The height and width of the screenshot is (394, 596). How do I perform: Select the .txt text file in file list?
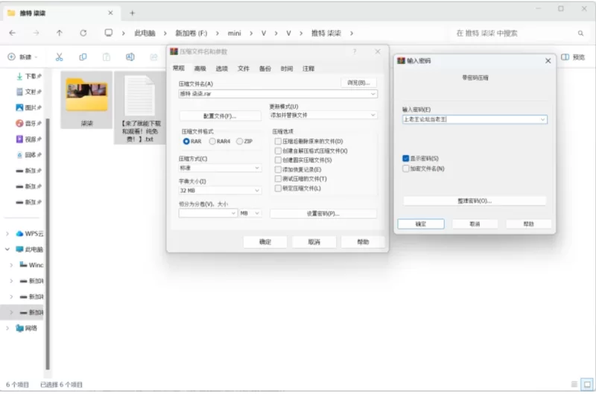point(140,108)
